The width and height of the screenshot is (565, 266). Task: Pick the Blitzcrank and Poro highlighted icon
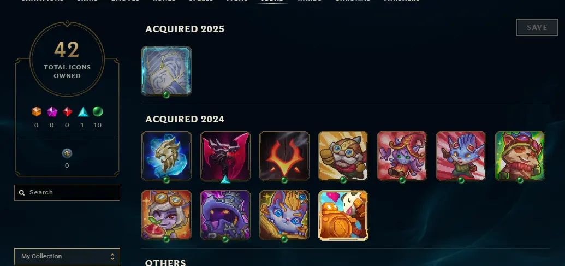(343, 215)
